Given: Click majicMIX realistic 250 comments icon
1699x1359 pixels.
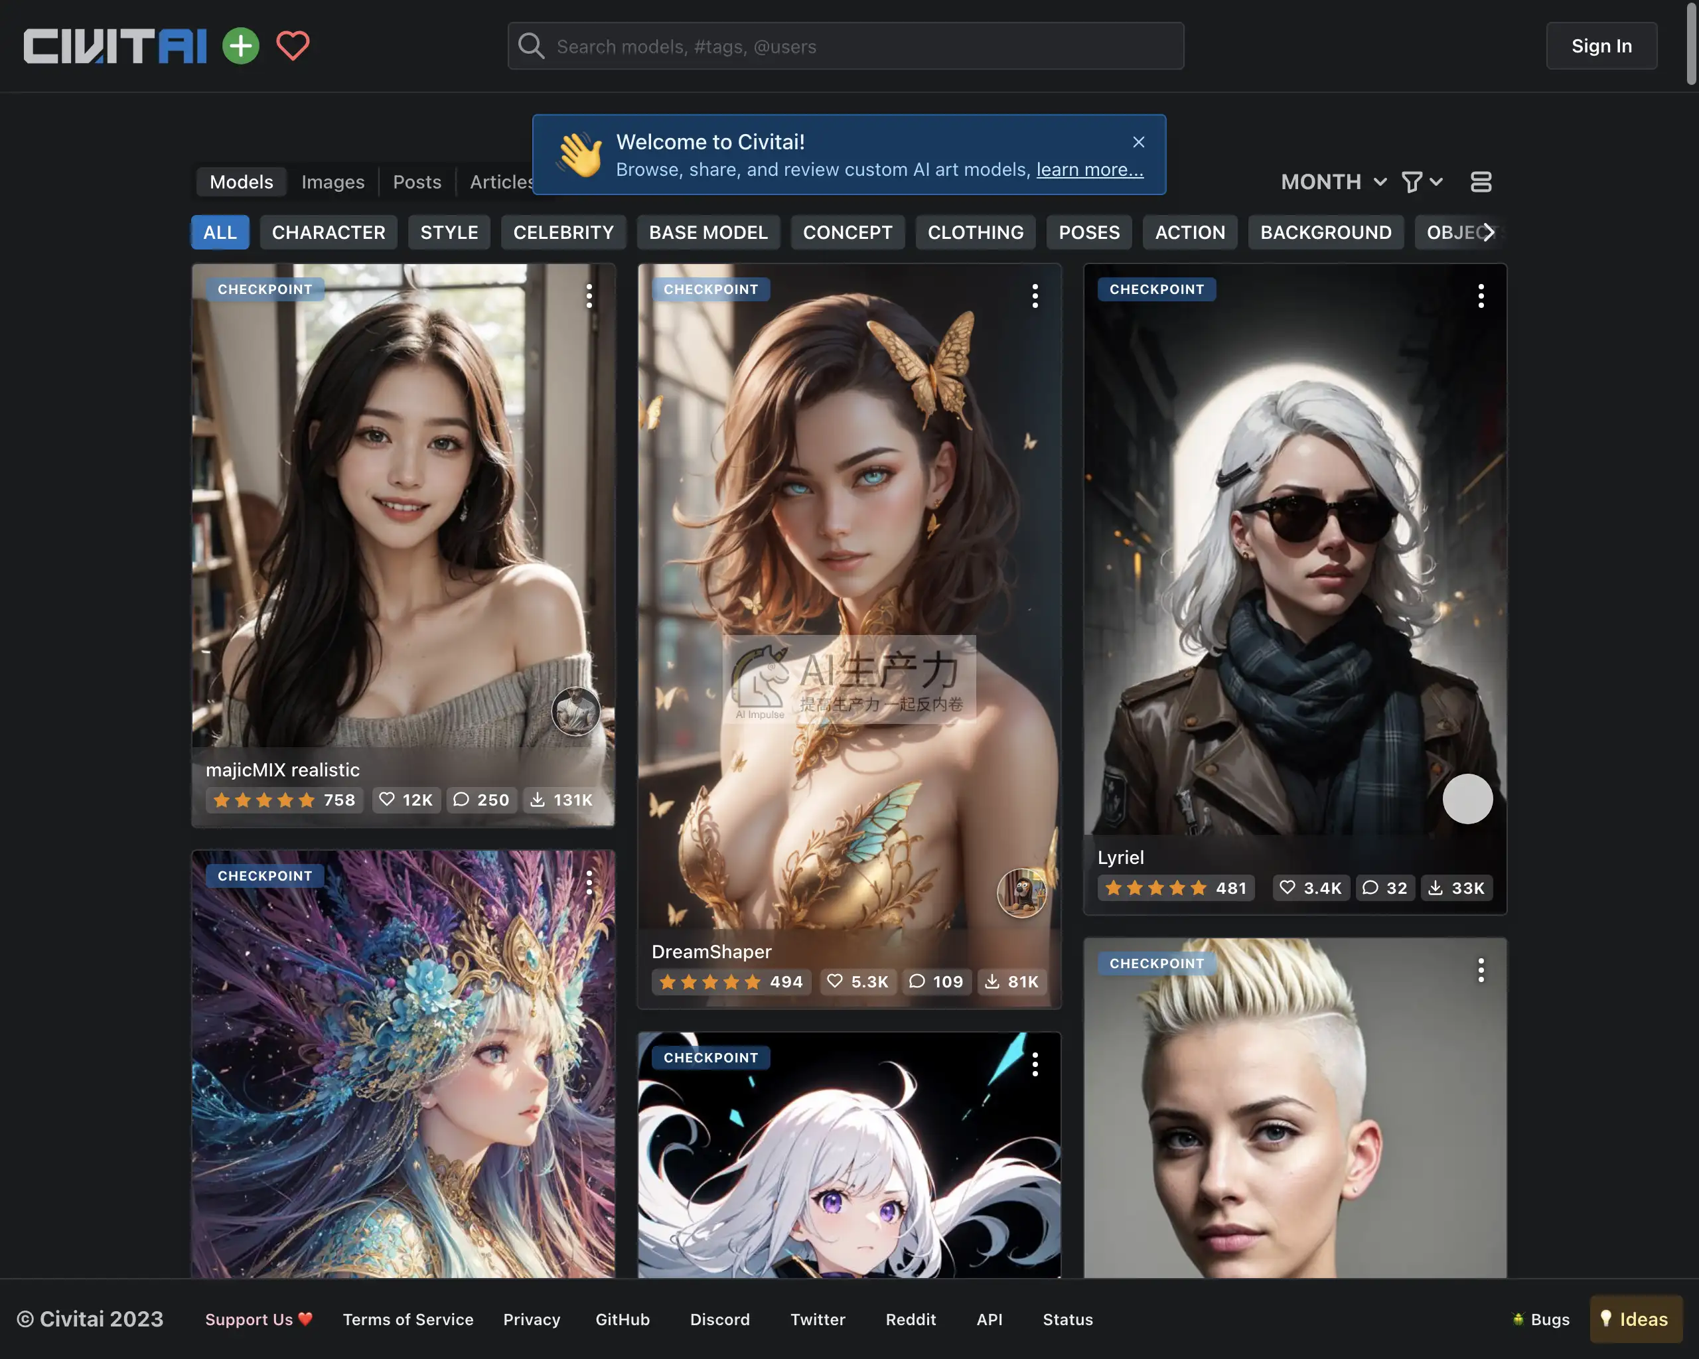Looking at the screenshot, I should (x=481, y=800).
